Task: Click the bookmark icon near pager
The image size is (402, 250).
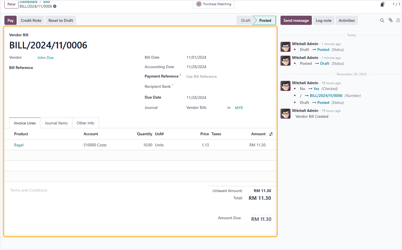Action: (x=383, y=4)
